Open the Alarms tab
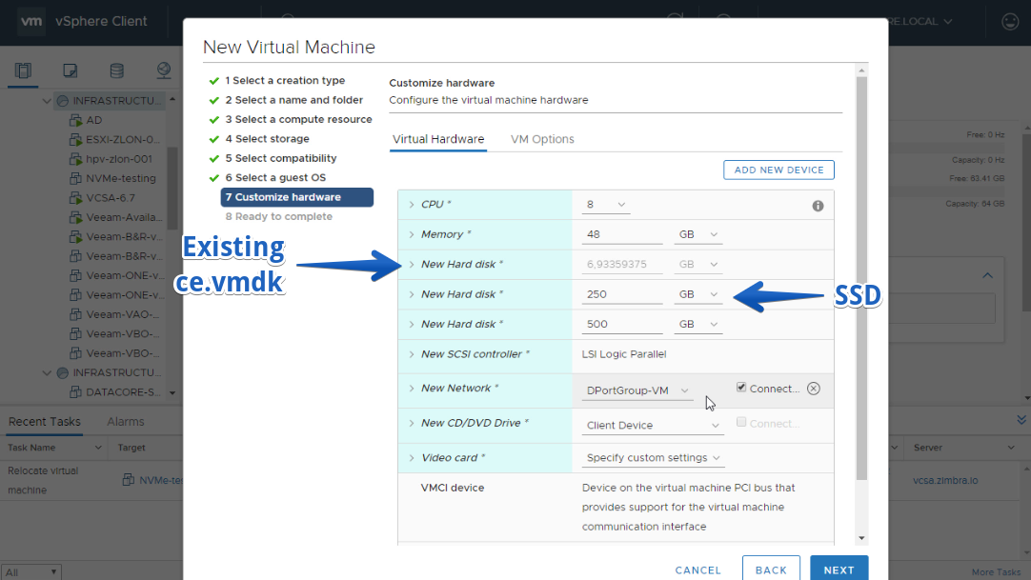The image size is (1031, 580). click(126, 422)
